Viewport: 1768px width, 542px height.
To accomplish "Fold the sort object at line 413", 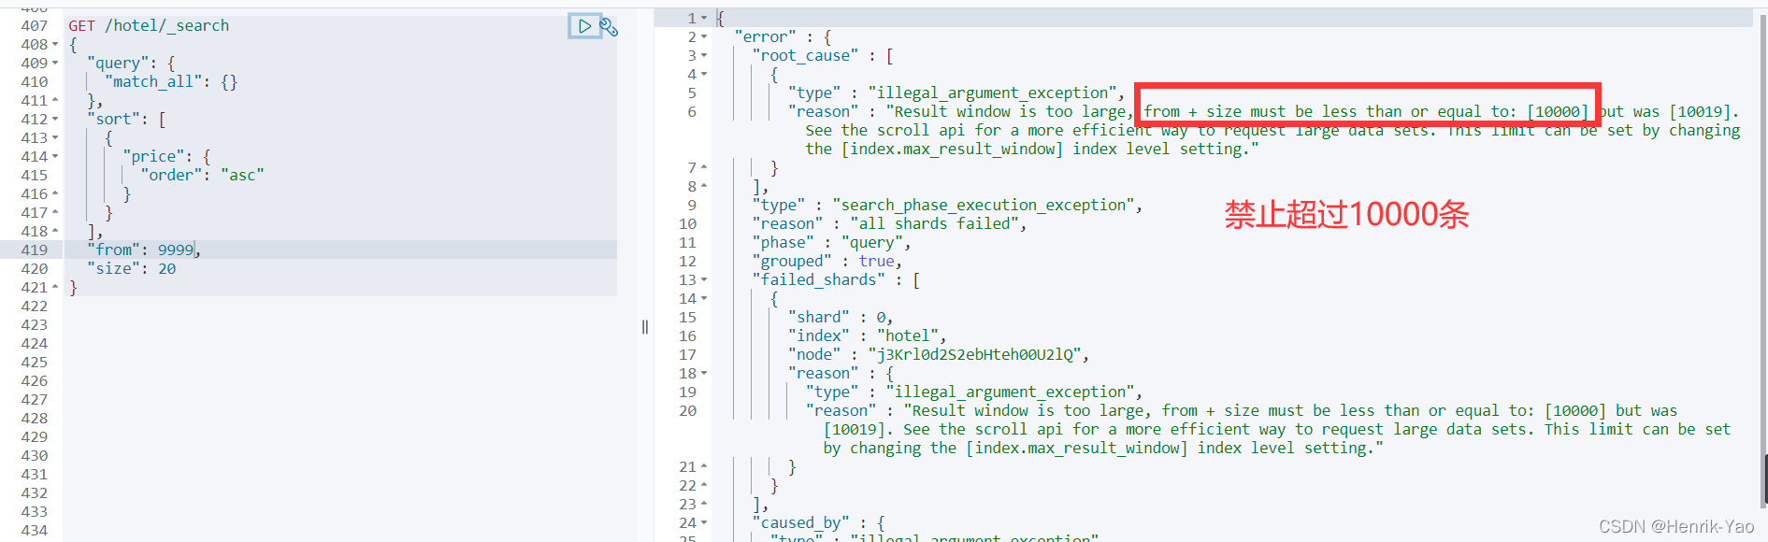I will pos(55,137).
